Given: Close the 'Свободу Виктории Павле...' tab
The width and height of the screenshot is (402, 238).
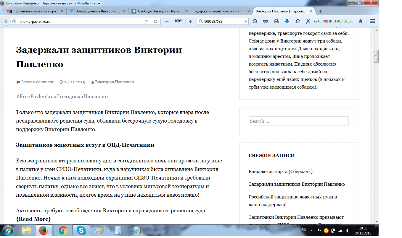Looking at the screenshot, I should pyautogui.click(x=186, y=11).
